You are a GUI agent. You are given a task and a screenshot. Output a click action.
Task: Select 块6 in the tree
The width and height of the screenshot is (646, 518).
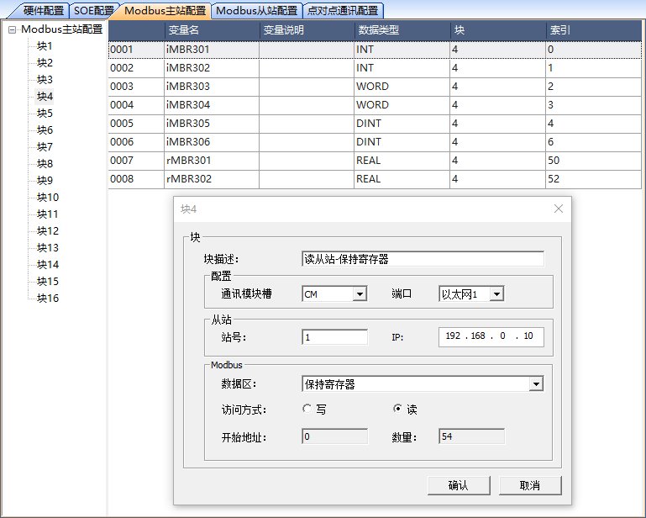click(45, 129)
